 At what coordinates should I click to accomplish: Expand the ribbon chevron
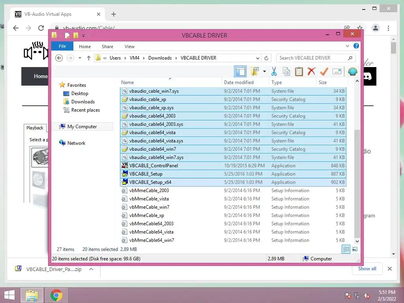(347, 46)
